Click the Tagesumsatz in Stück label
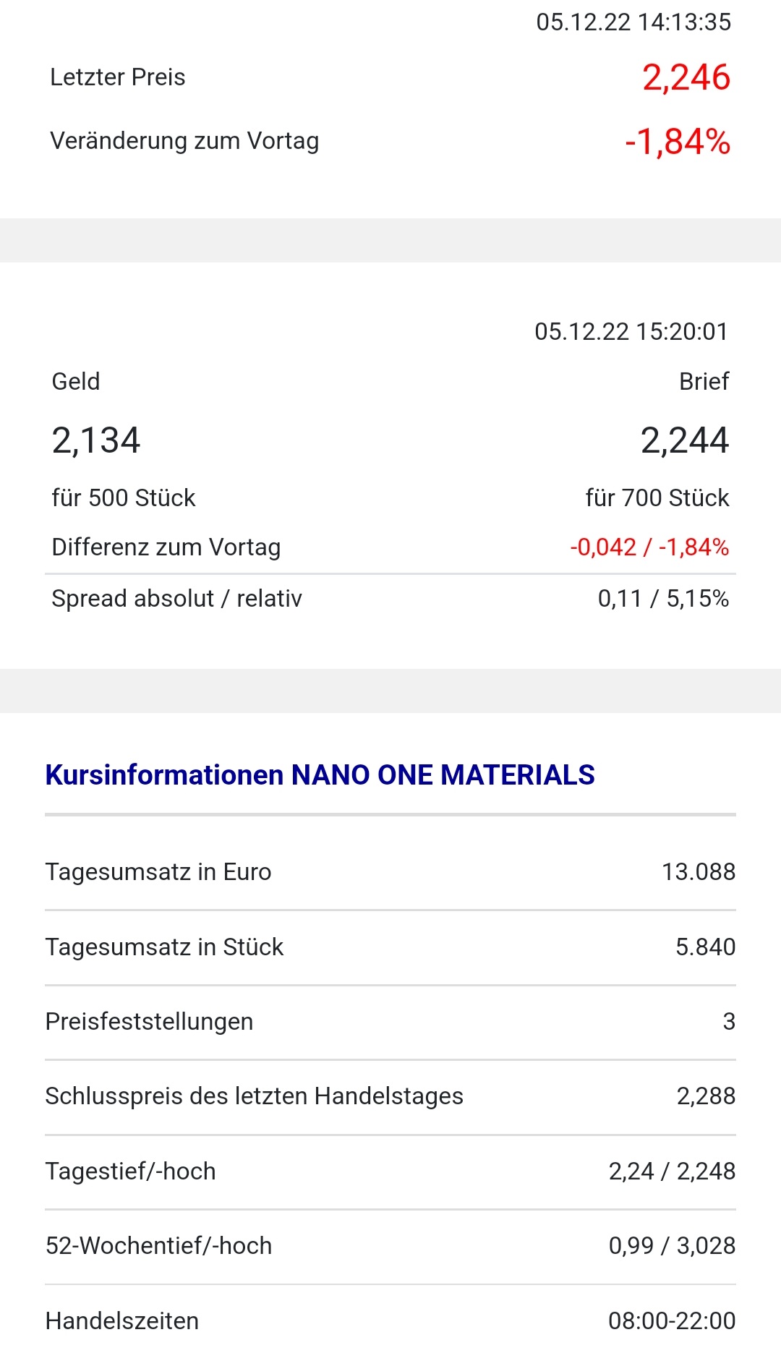Image resolution: width=781 pixels, height=1366 pixels. 164,947
